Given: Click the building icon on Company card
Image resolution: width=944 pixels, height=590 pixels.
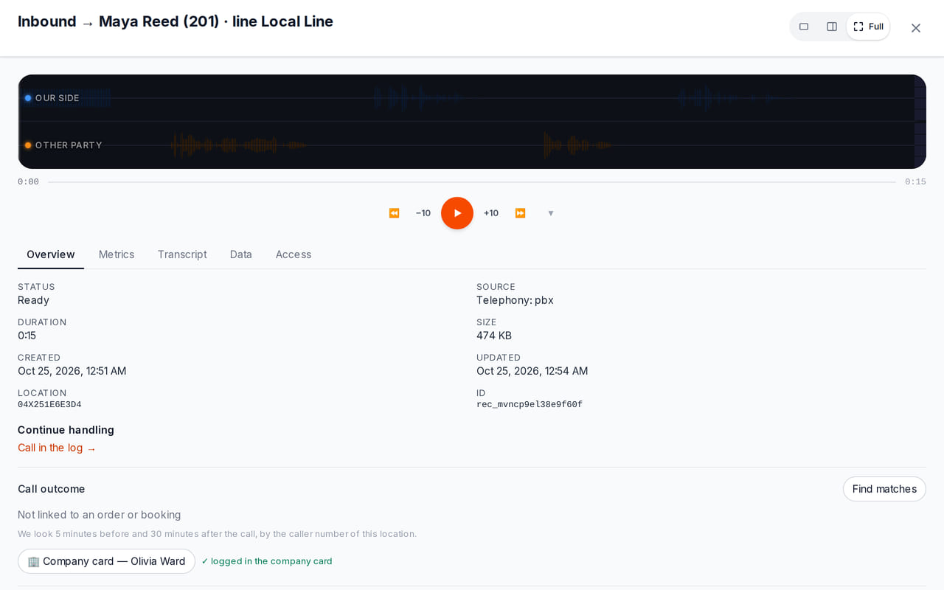Looking at the screenshot, I should (33, 561).
